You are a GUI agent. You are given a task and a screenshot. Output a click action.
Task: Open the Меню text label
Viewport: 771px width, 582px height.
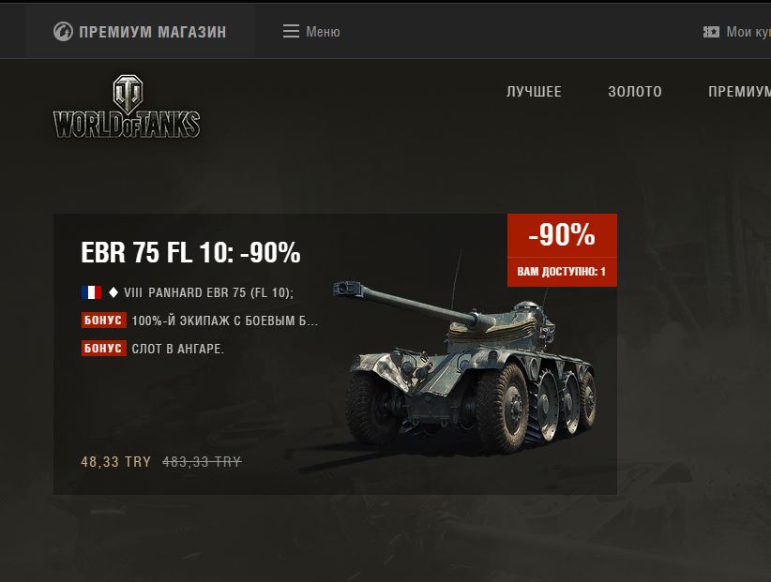coord(323,32)
